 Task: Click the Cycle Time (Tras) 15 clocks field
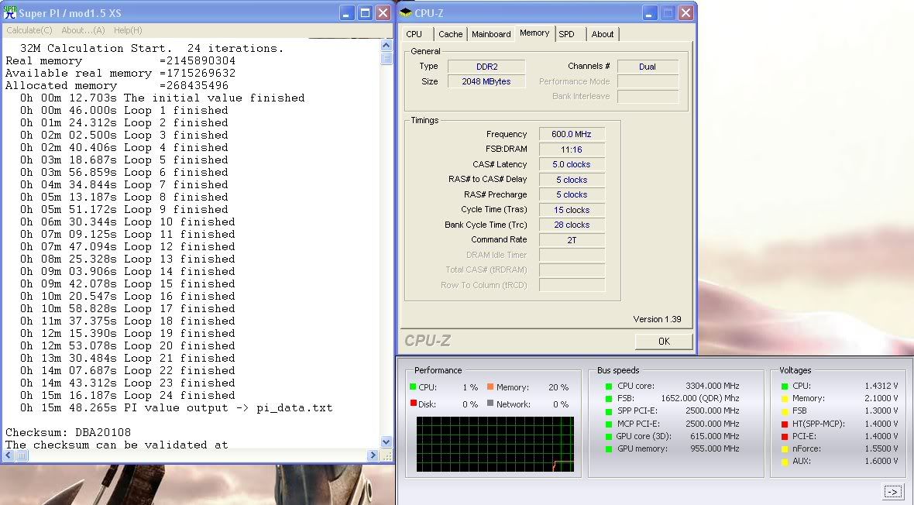coord(572,210)
